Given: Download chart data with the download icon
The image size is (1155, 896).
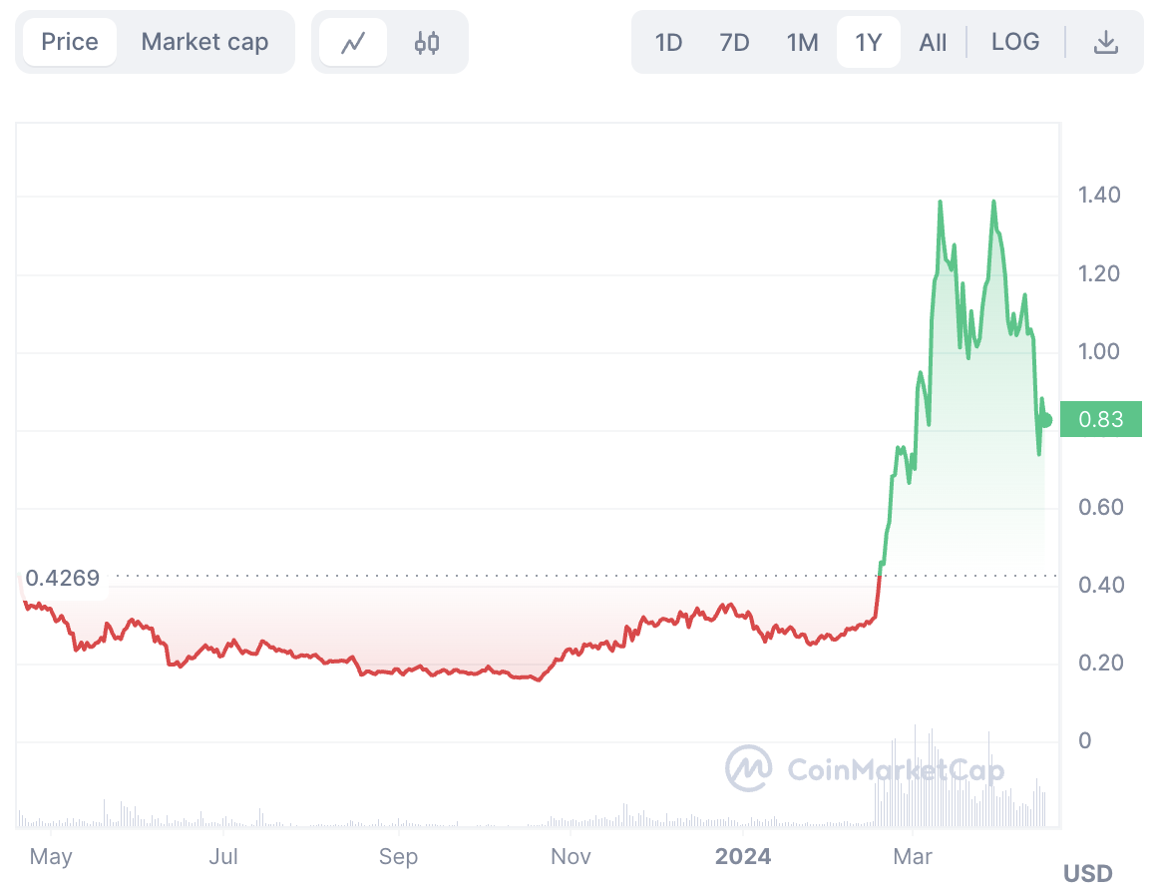Looking at the screenshot, I should click(x=1105, y=43).
